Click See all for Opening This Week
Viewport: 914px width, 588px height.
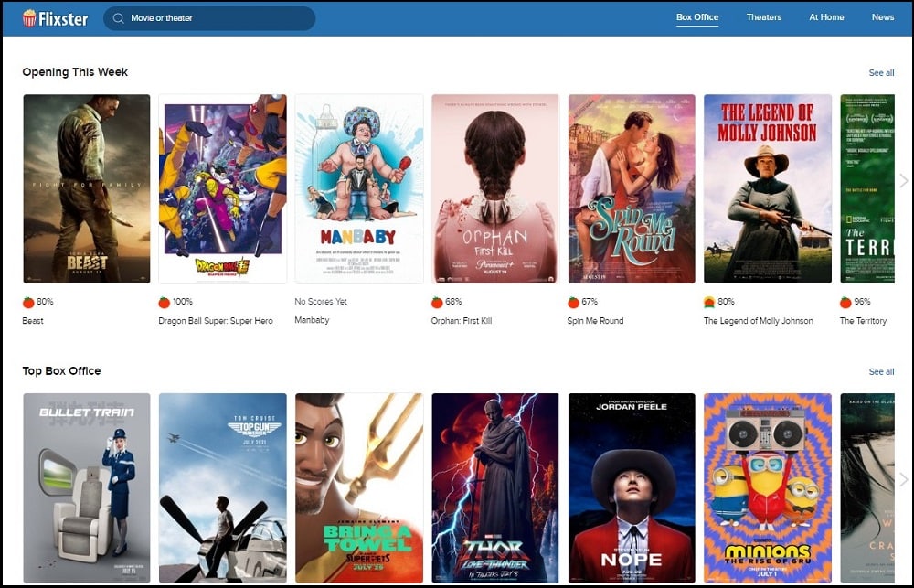(881, 73)
